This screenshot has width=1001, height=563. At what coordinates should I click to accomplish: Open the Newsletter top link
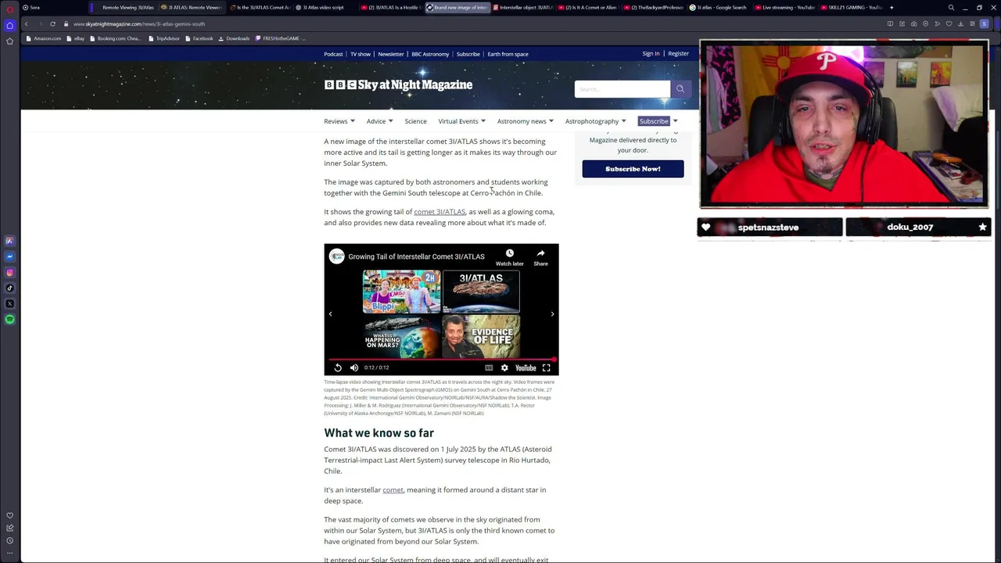coord(391,54)
